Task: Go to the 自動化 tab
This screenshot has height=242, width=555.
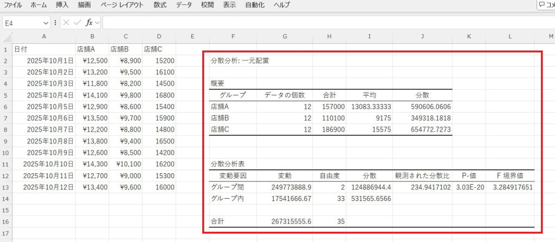Action: point(255,5)
